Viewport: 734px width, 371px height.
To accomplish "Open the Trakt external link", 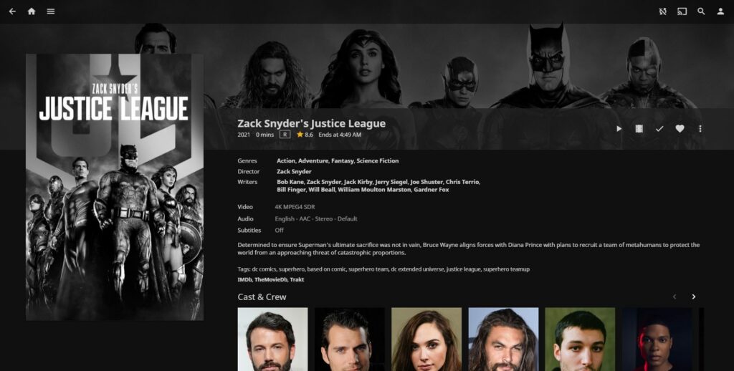I will [x=297, y=279].
